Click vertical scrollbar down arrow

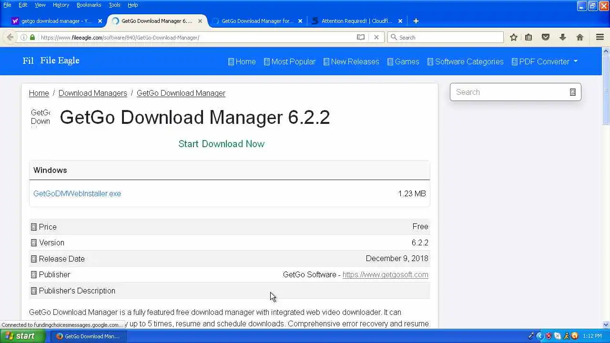pos(606,325)
